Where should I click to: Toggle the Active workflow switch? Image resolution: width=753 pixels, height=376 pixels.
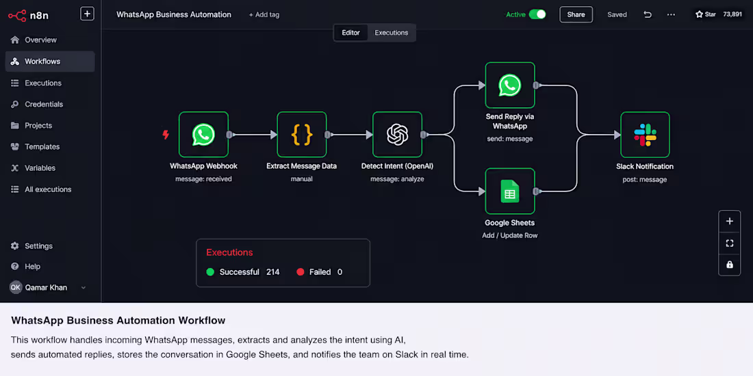[x=537, y=14]
